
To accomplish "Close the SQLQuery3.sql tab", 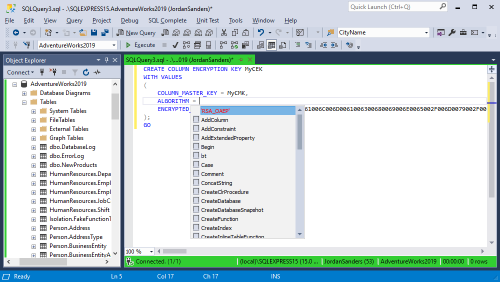I will point(250,59).
